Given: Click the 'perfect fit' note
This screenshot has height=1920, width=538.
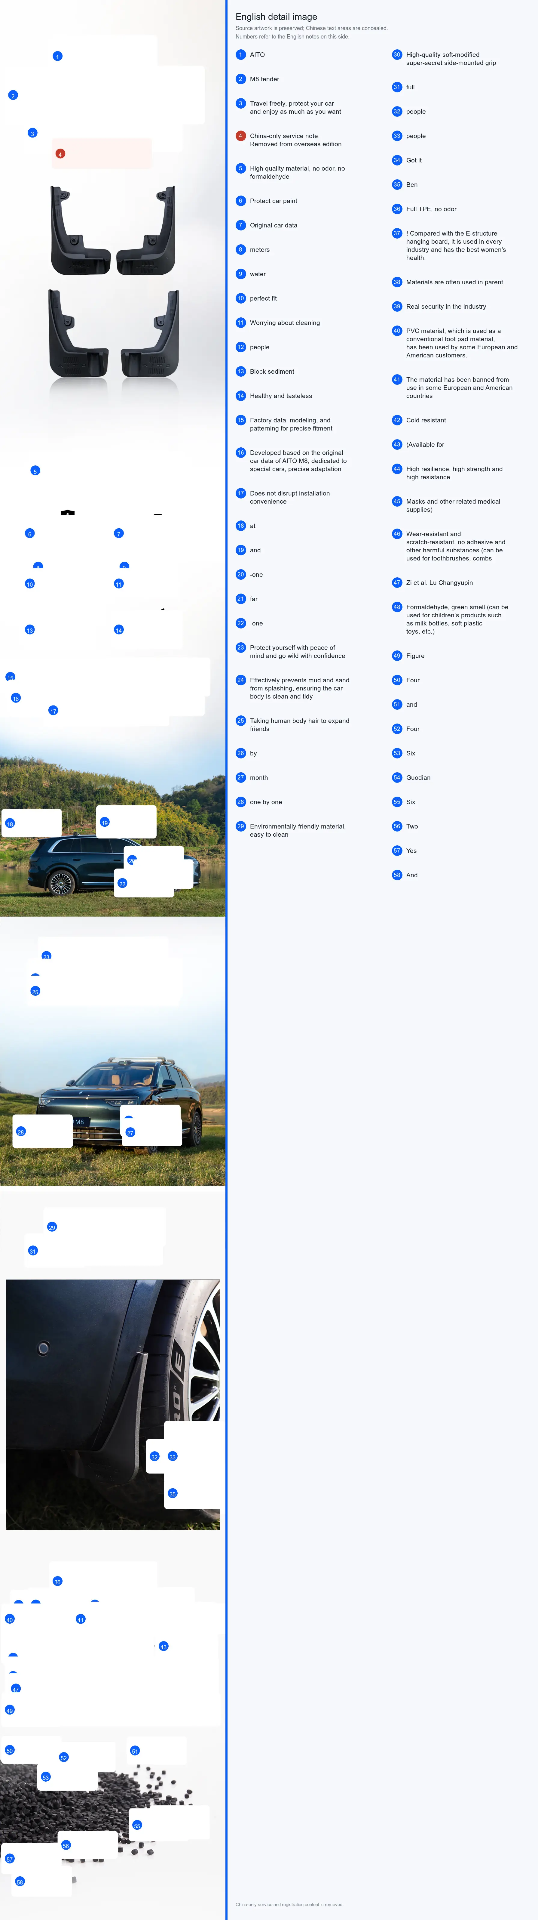Looking at the screenshot, I should coord(263,298).
